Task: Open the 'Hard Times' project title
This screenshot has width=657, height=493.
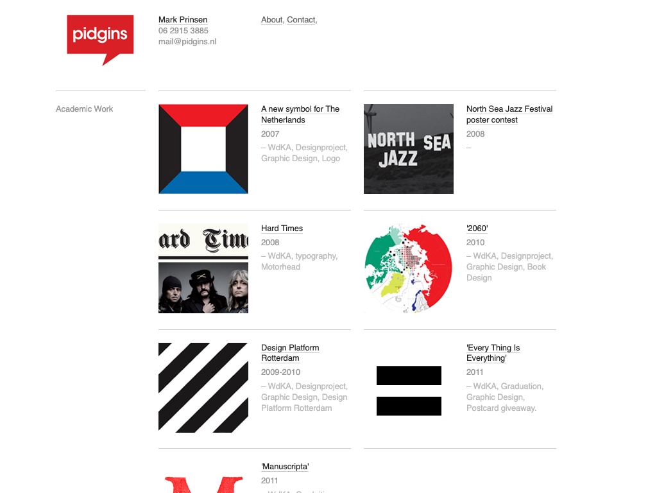Action: coord(282,229)
